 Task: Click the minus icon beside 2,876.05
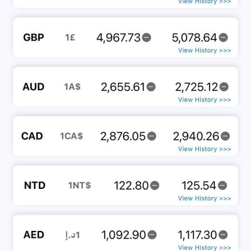point(152,136)
